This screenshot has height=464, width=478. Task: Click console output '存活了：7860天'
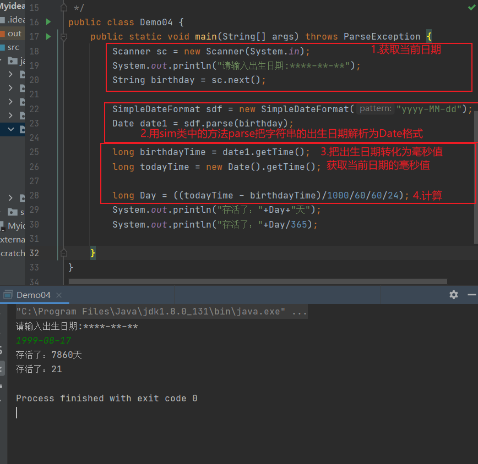[x=49, y=355]
